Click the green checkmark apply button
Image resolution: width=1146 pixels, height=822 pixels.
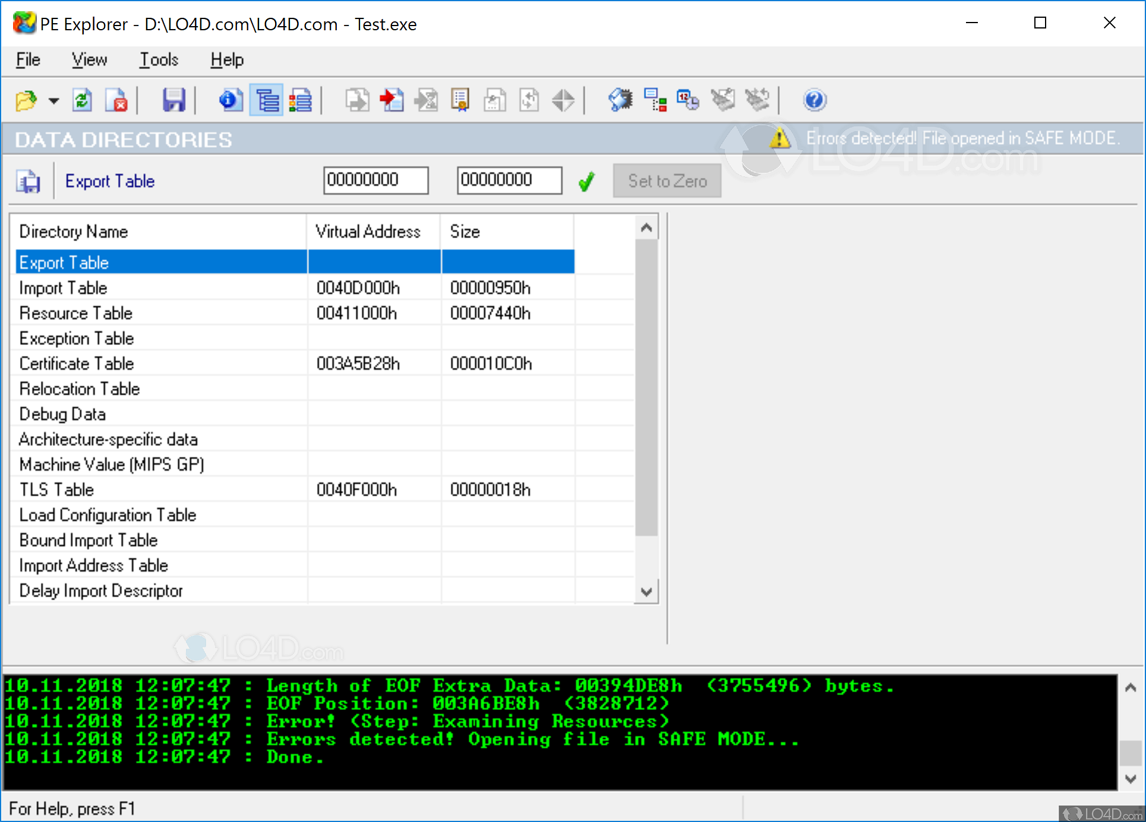[x=586, y=181]
